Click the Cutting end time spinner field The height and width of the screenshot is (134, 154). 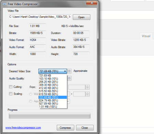(79, 87)
